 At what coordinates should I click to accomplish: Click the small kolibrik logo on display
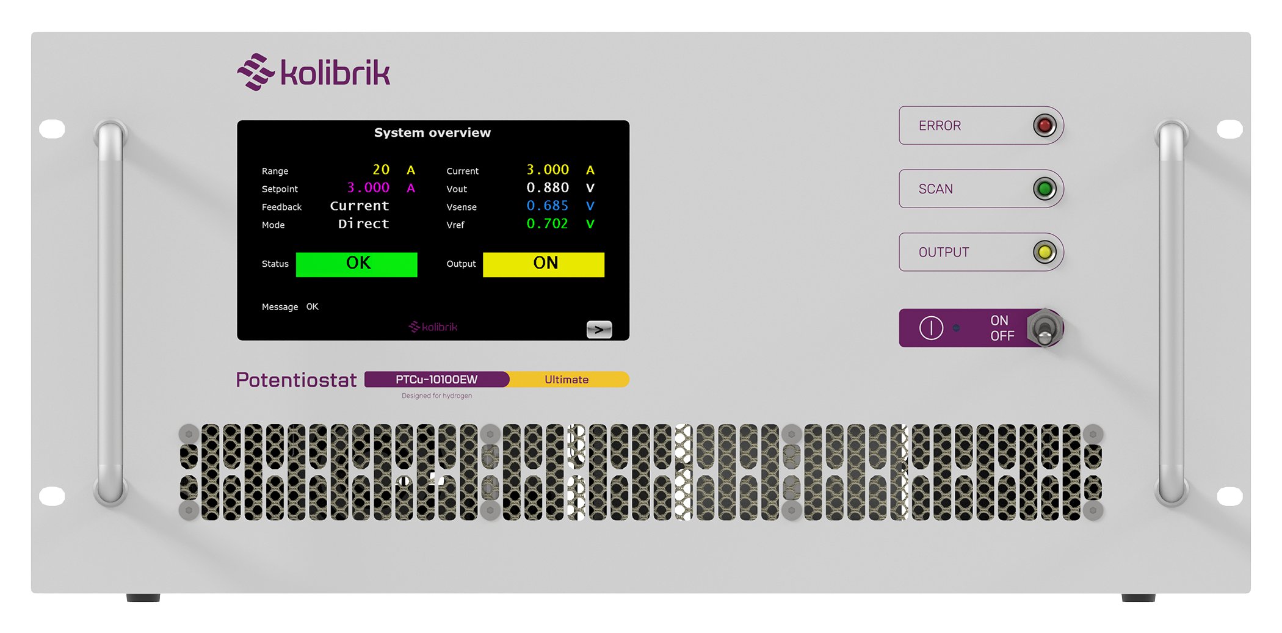(x=433, y=327)
